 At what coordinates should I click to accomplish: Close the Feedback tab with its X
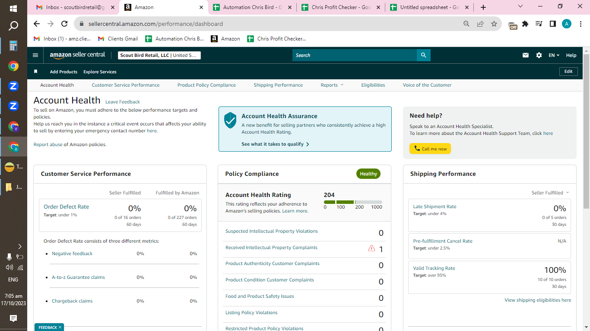[60, 328]
